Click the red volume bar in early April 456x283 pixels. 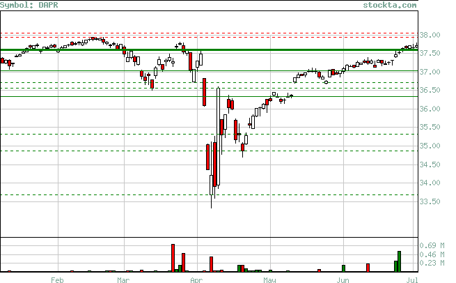point(211,264)
